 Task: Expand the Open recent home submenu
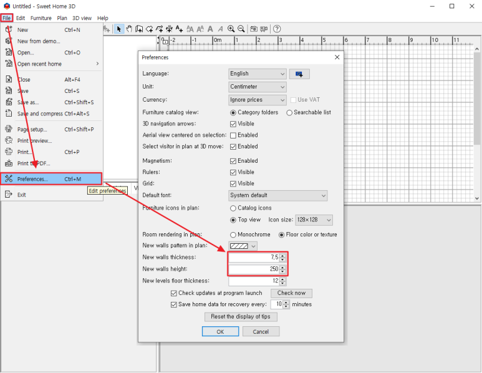point(52,64)
